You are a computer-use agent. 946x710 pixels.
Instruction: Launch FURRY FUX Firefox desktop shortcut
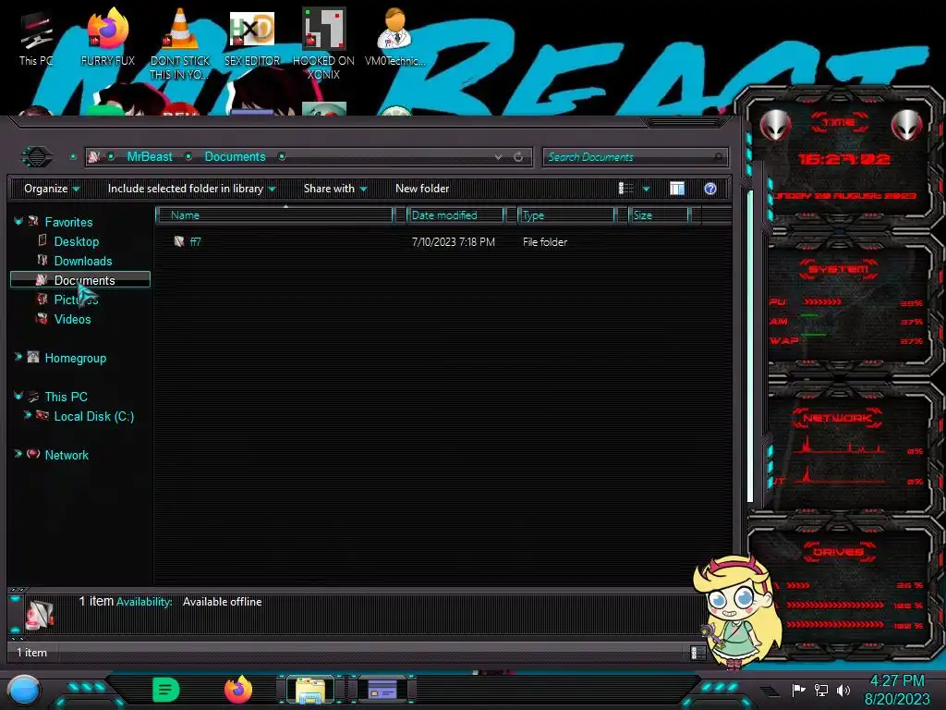click(x=108, y=37)
